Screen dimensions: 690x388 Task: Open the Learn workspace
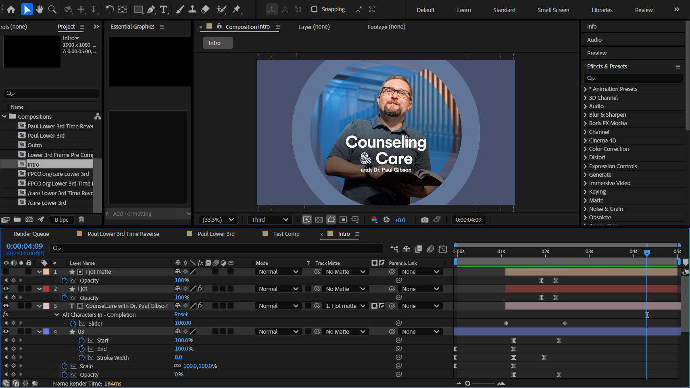click(464, 10)
